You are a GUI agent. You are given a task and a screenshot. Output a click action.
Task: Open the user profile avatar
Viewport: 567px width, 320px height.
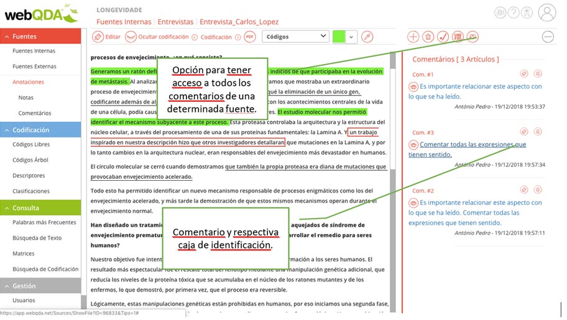547,12
